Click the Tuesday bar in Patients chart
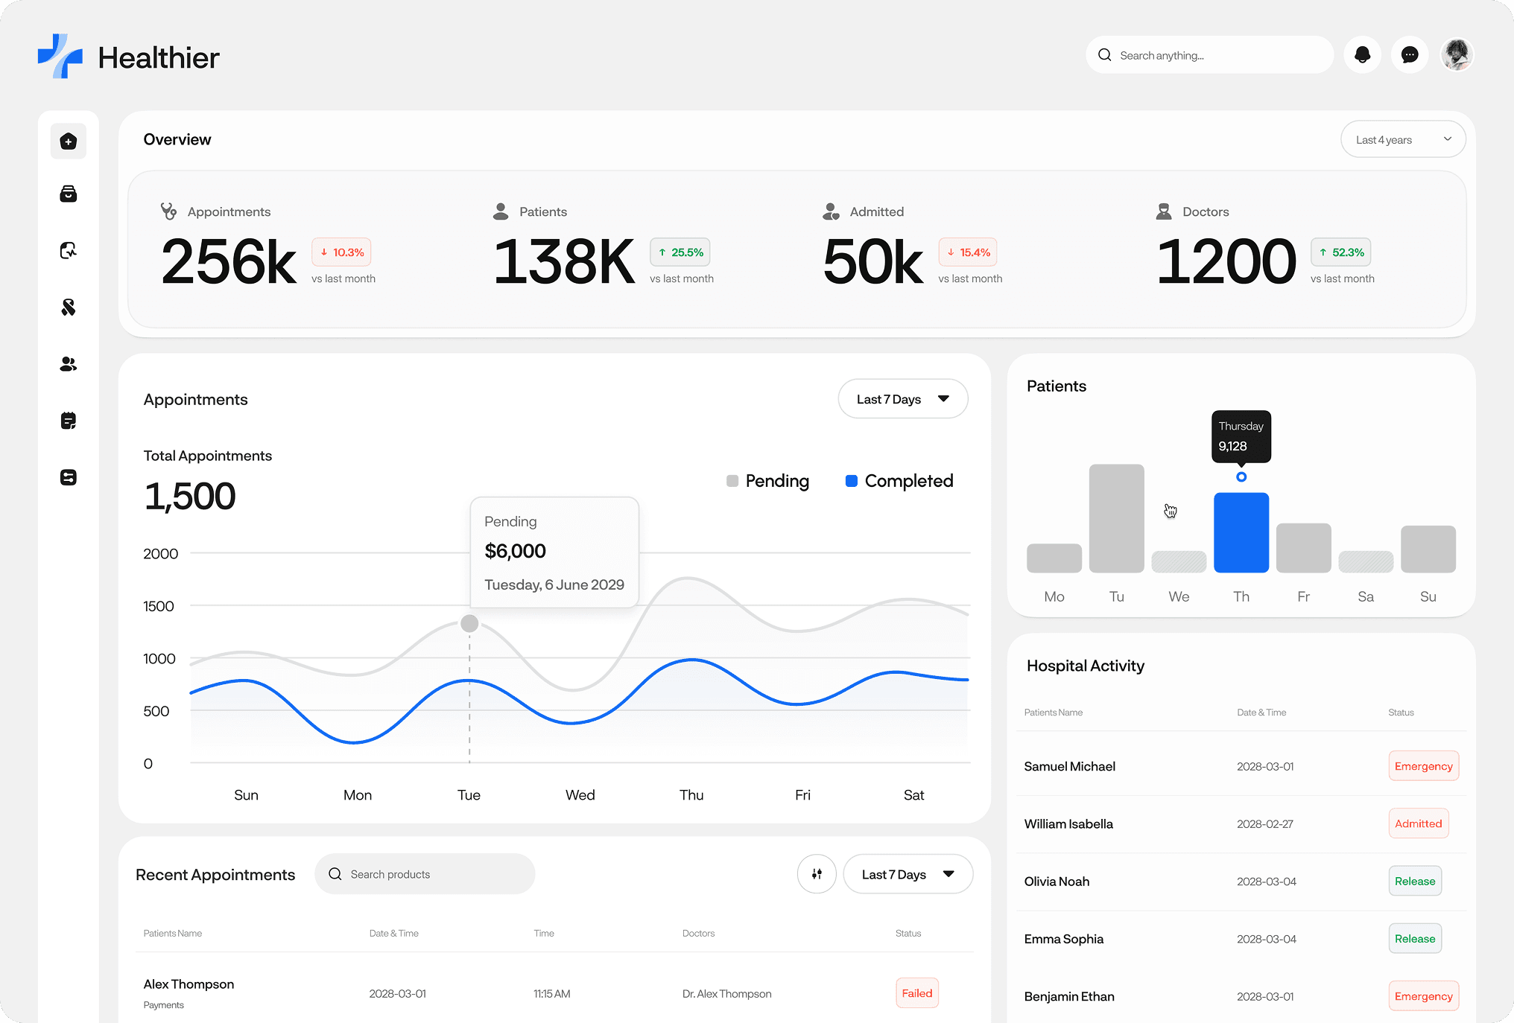The image size is (1514, 1023). [x=1116, y=518]
